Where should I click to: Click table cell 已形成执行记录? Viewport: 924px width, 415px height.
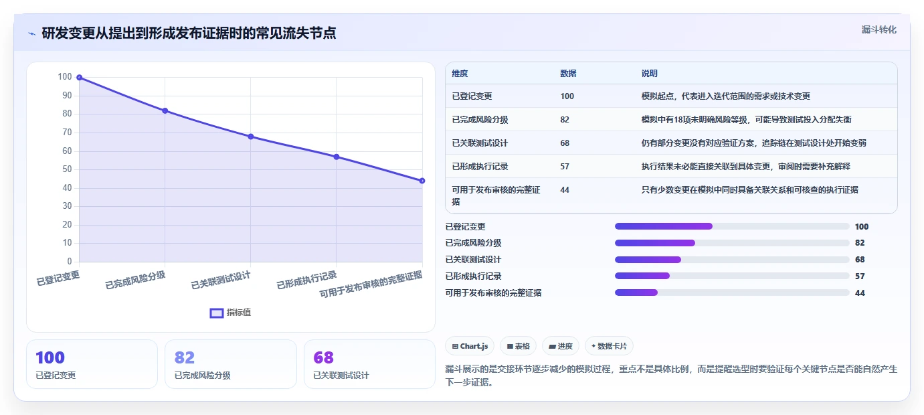pos(480,167)
